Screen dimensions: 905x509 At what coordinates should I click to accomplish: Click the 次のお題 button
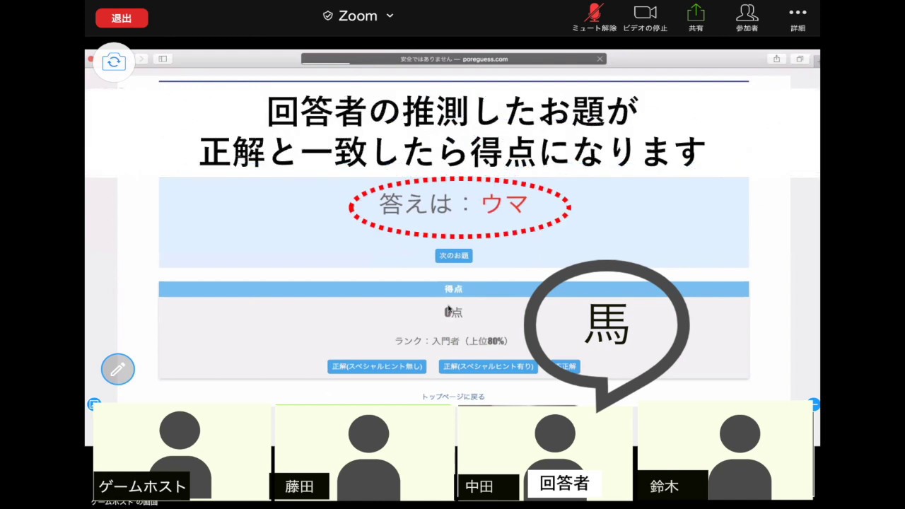coord(453,255)
